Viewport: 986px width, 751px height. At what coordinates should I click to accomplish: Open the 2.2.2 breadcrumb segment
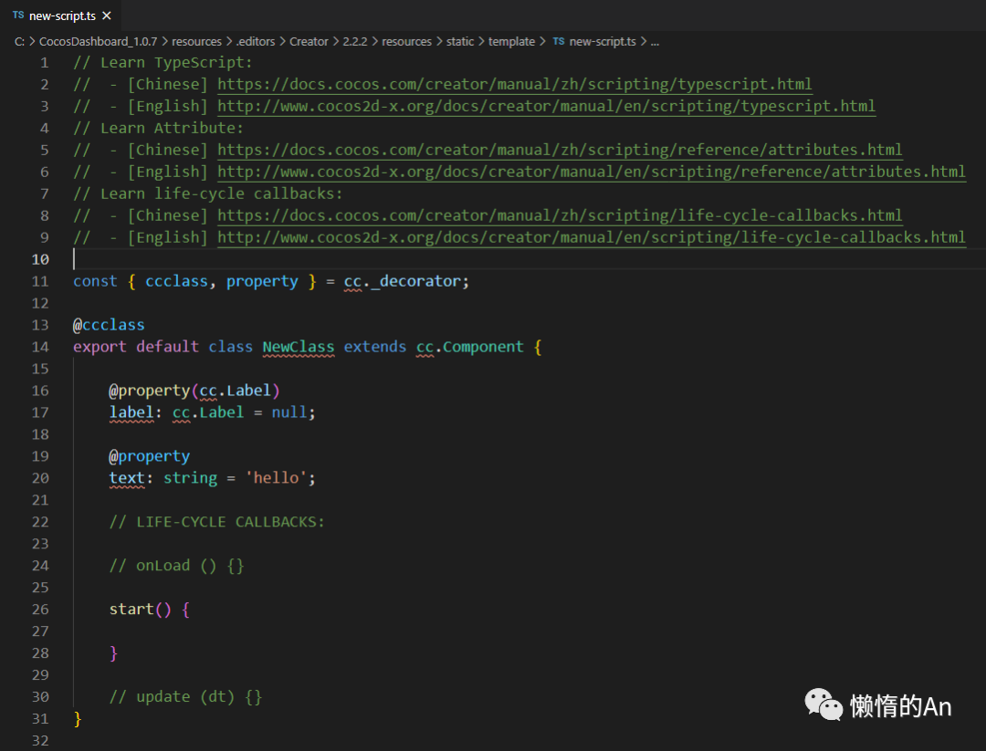pyautogui.click(x=353, y=41)
